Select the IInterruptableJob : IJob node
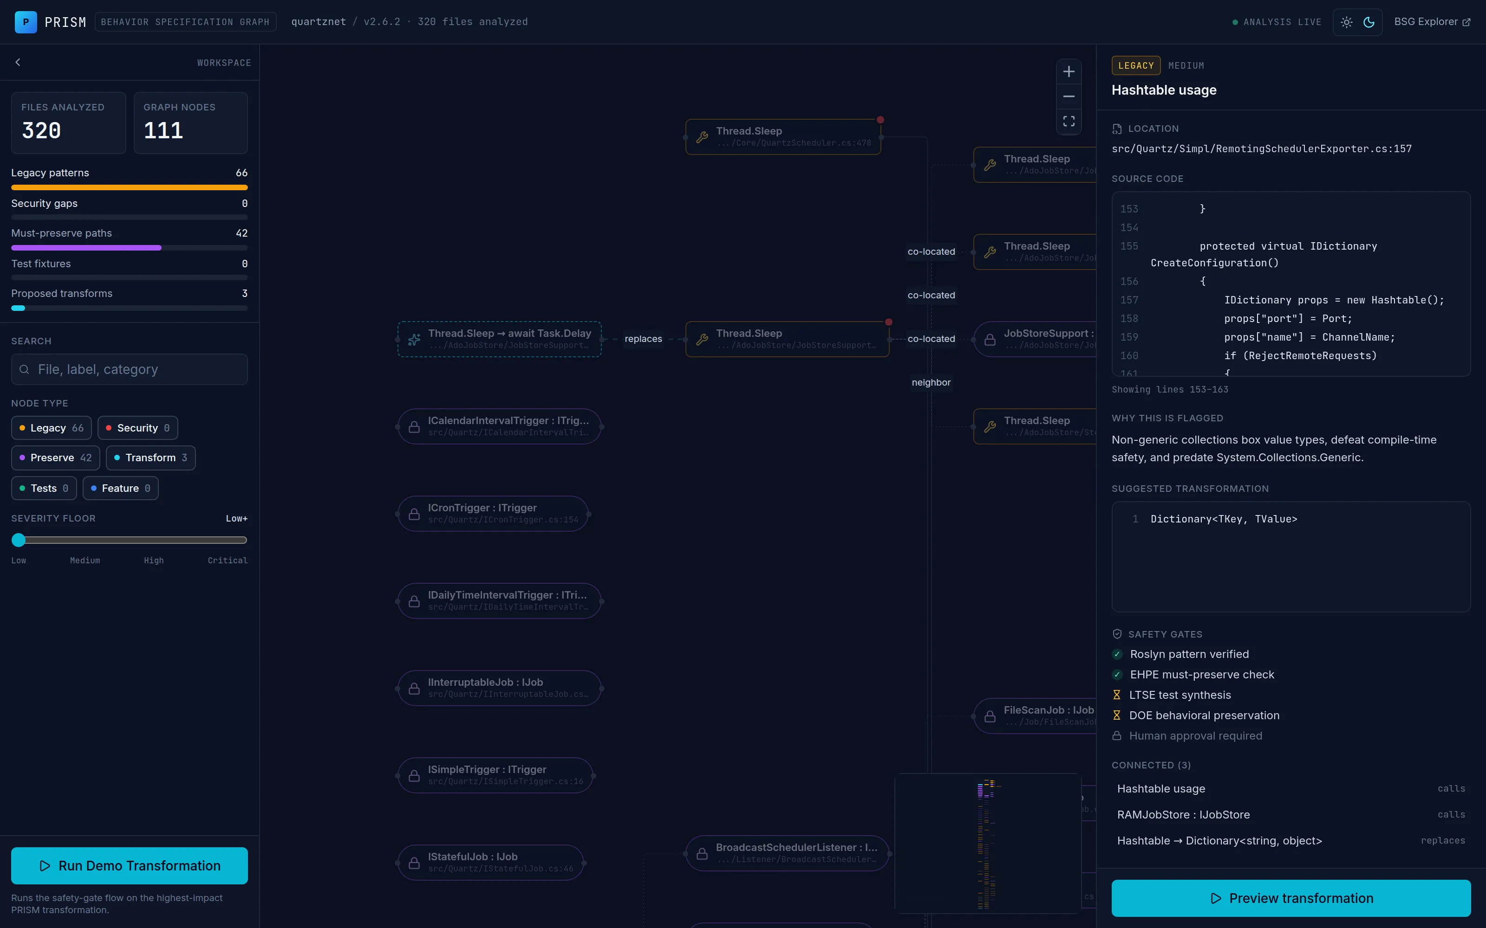 [499, 688]
